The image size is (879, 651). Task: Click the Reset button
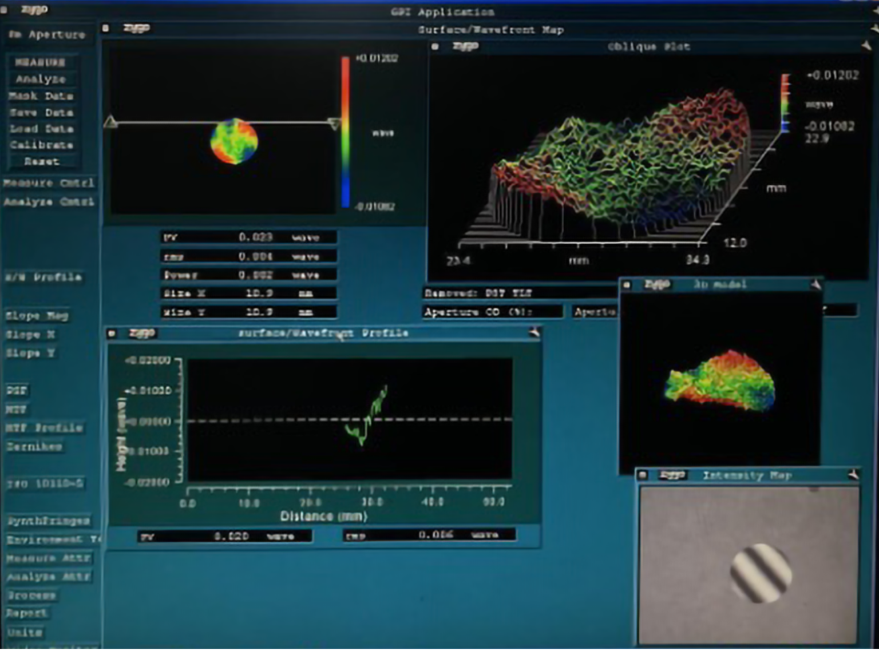41,161
